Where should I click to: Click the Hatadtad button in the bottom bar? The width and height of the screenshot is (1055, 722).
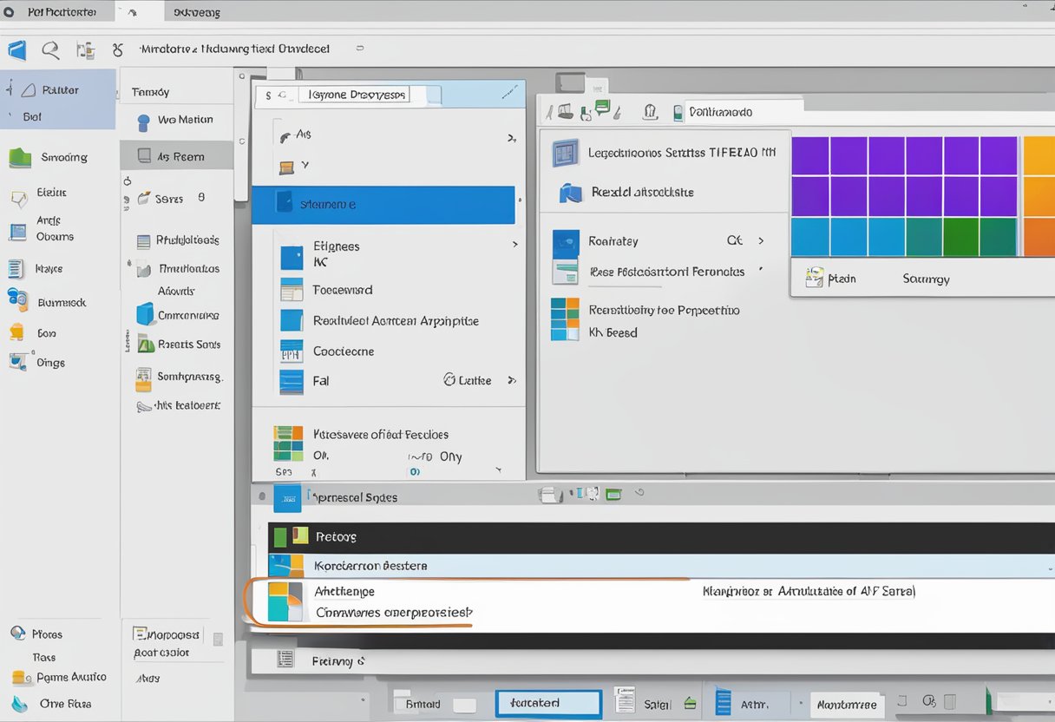[x=548, y=703]
